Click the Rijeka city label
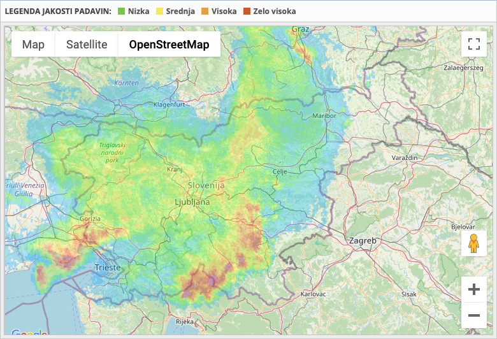 tap(185, 322)
